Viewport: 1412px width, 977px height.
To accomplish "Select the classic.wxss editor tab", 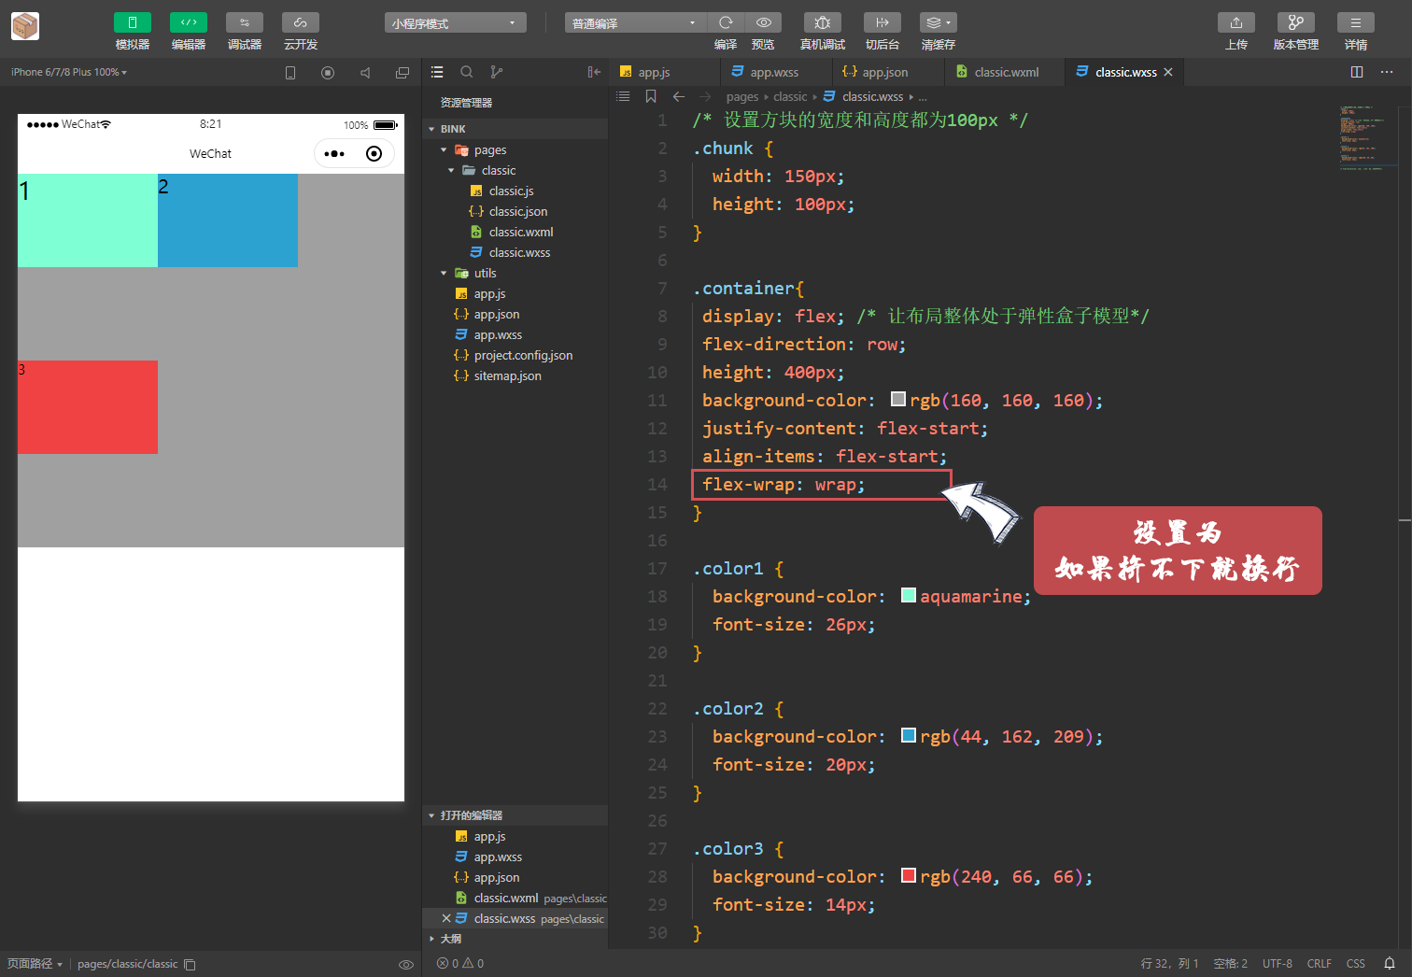I will 1125,72.
